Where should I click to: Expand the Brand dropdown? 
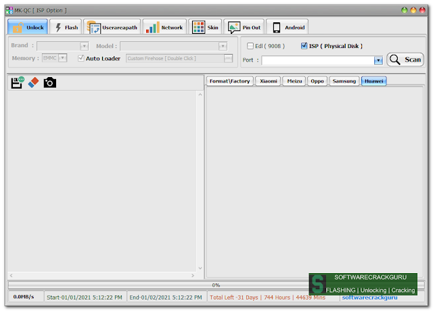pos(84,46)
